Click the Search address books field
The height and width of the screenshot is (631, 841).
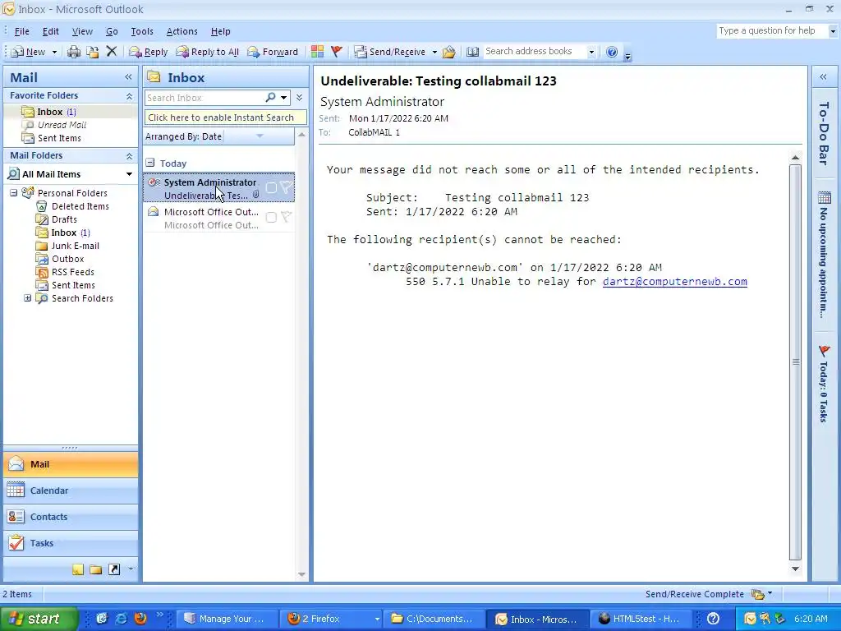[534, 52]
